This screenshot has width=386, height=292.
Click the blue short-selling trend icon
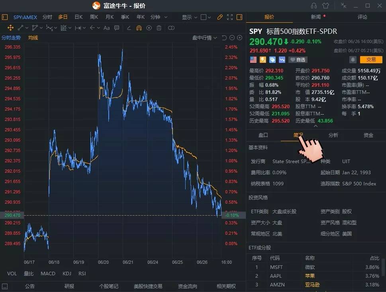coord(282,60)
